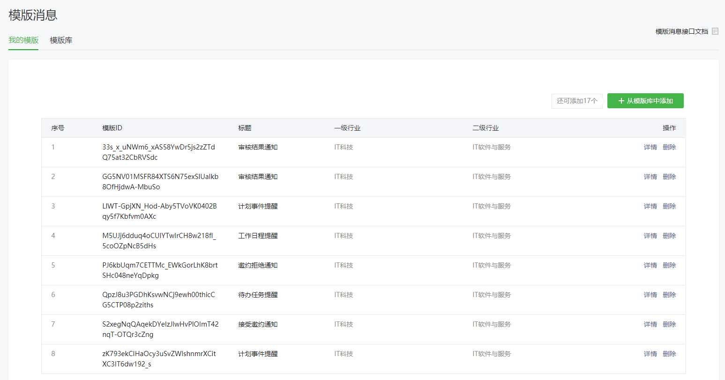
Task: Open 详情 for template row 1
Action: pos(650,147)
